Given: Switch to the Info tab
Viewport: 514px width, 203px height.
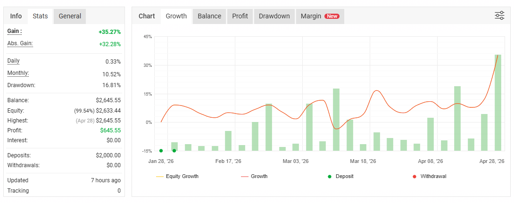Looking at the screenshot, I should click(x=16, y=16).
